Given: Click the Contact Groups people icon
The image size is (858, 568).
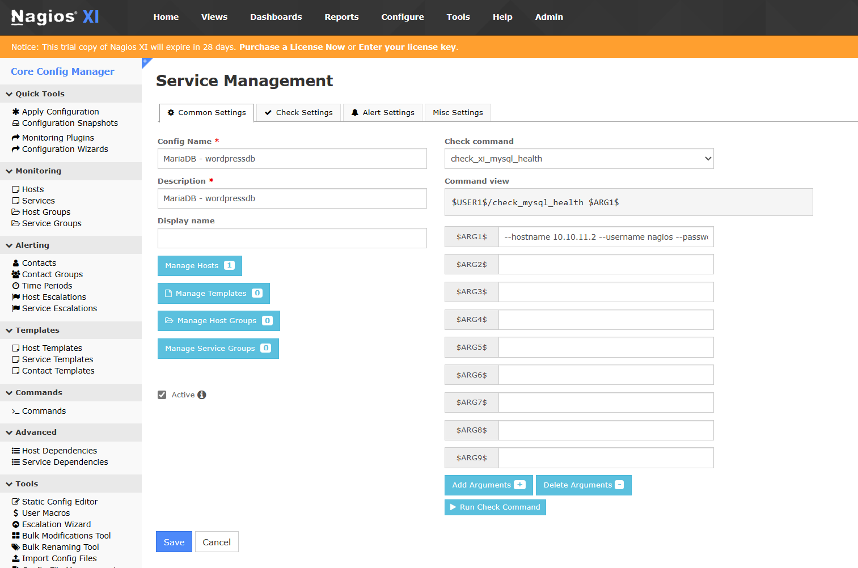Looking at the screenshot, I should point(16,274).
